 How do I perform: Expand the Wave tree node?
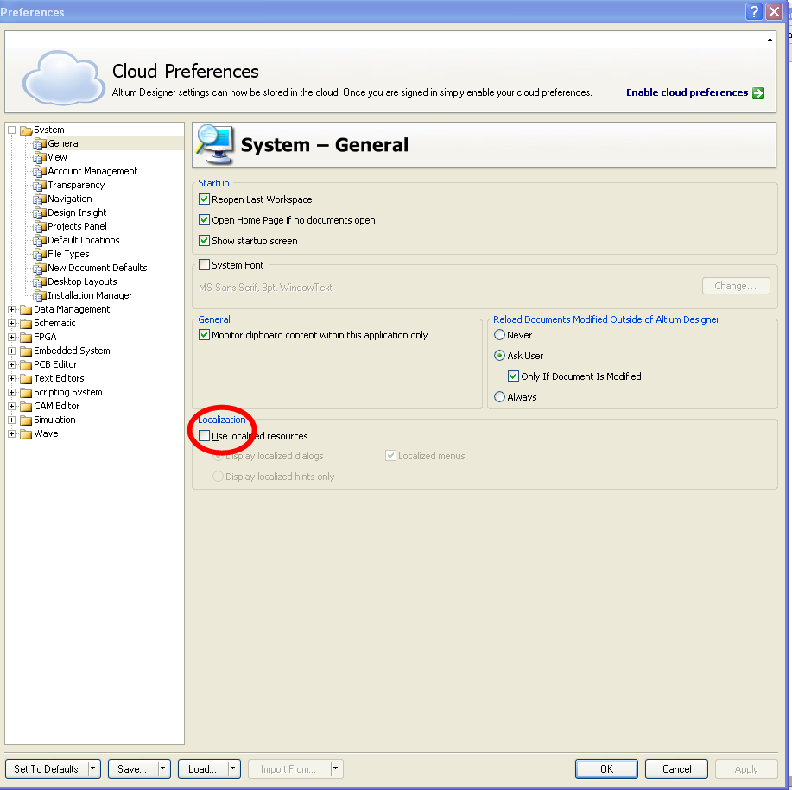point(11,433)
